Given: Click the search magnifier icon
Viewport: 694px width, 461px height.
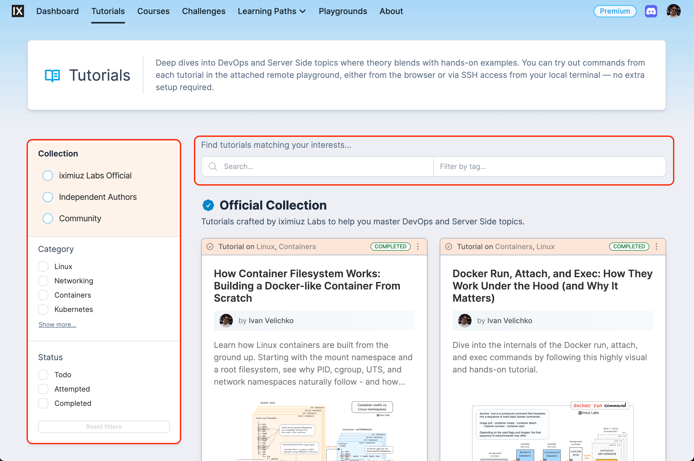Looking at the screenshot, I should (x=213, y=166).
